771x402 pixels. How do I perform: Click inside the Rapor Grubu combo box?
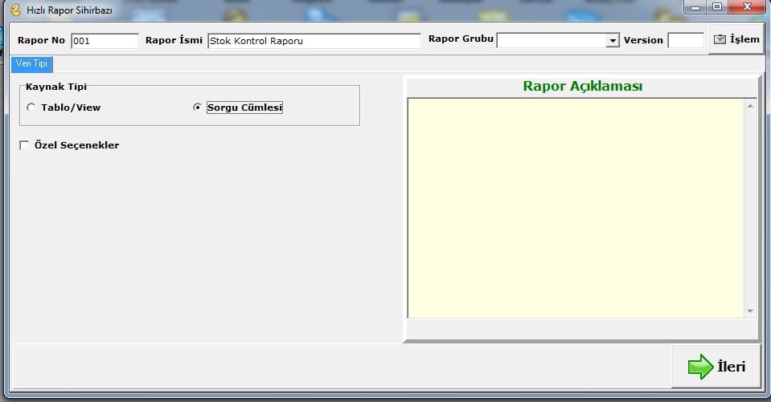tap(552, 41)
